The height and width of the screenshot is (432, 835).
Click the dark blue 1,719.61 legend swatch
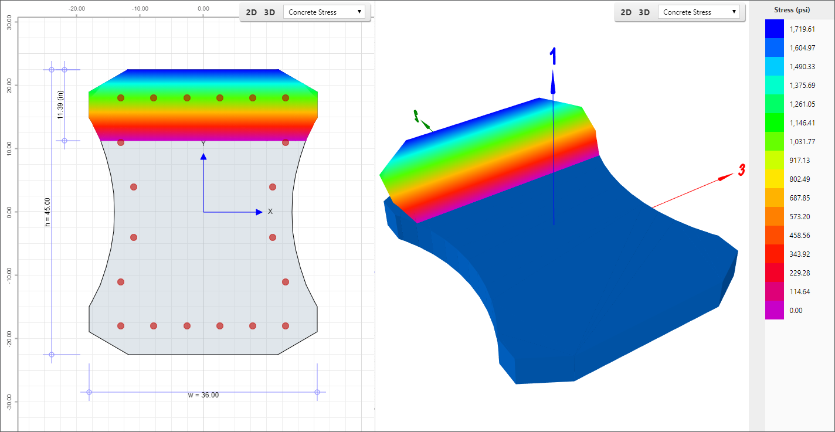click(x=775, y=29)
